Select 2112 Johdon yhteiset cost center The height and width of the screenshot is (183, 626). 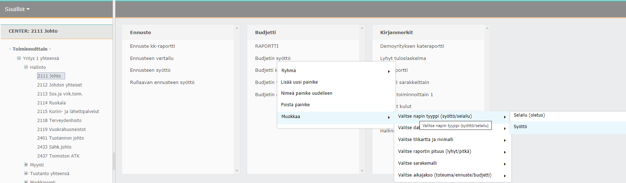click(x=59, y=85)
